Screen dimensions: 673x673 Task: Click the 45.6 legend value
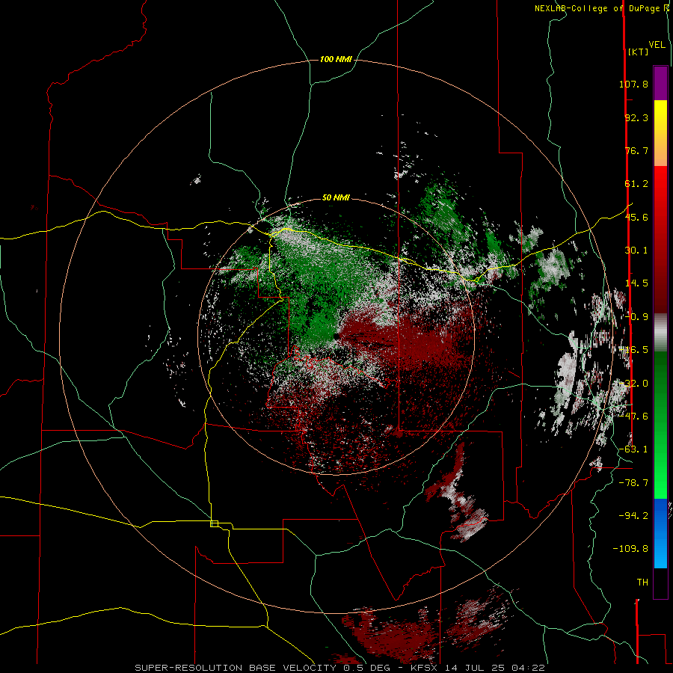tap(636, 217)
